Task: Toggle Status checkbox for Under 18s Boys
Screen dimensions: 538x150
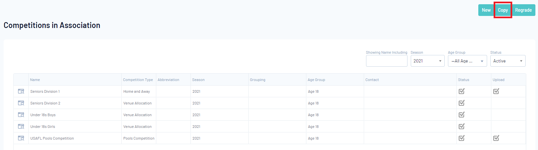Action: point(461,115)
